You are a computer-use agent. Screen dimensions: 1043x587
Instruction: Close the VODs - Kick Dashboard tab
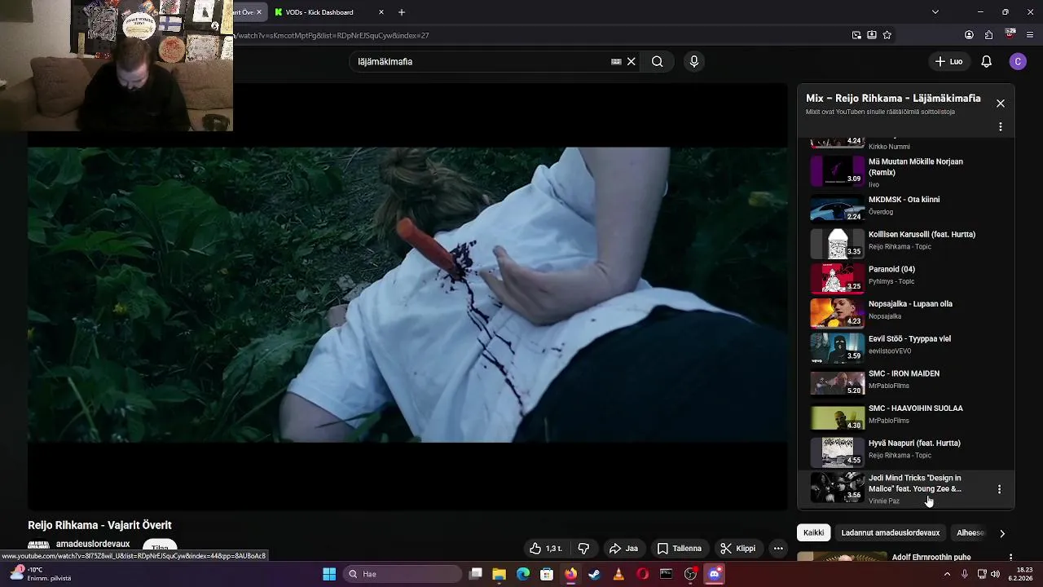381,12
